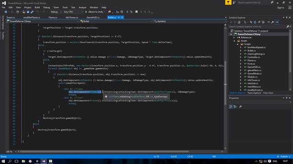This screenshot has height=164, width=293.
Task: Click Alphabetical sort icon in Properties panel
Action: (235, 107)
